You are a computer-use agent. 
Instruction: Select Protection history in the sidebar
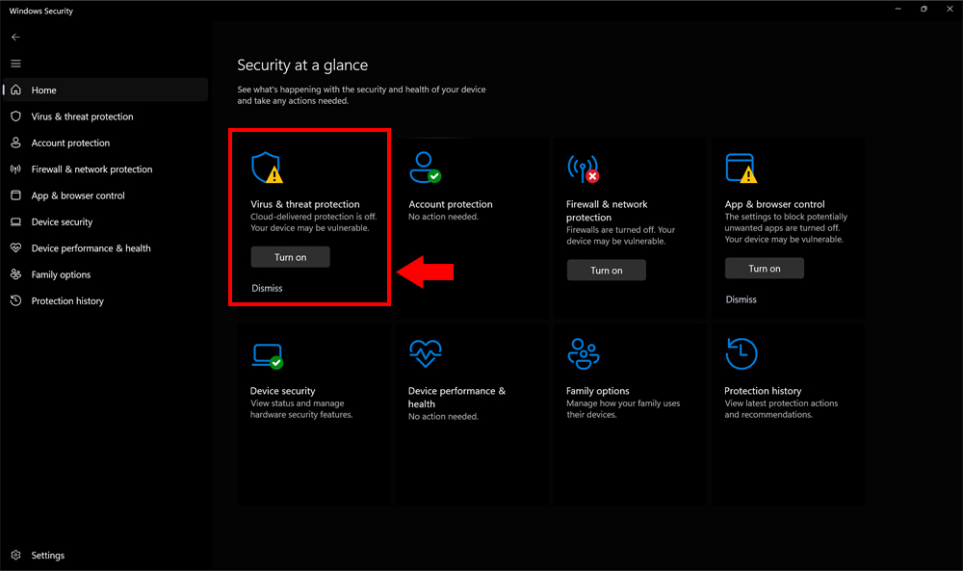point(67,301)
